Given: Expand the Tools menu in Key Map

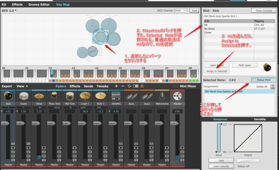Looking at the screenshot, I should 194,11.
